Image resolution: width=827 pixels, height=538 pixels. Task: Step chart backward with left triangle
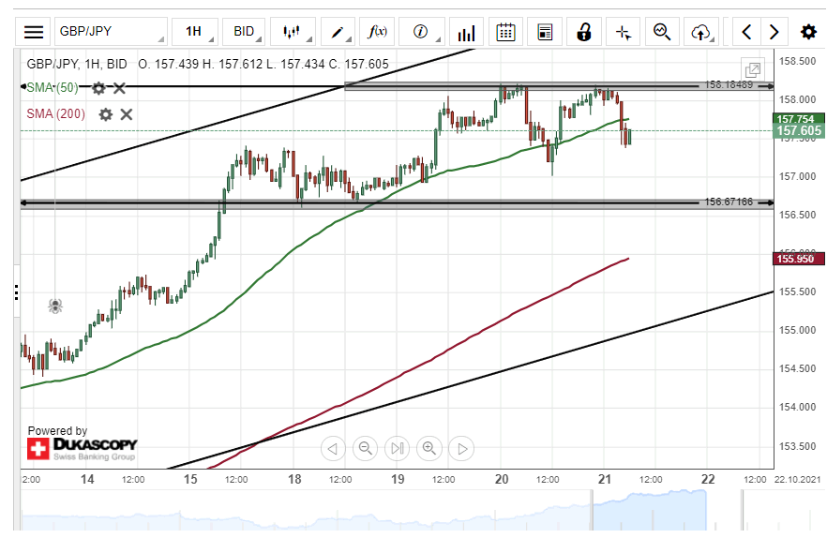tap(333, 449)
